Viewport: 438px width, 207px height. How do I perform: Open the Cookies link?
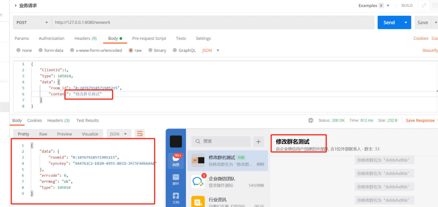click(421, 38)
